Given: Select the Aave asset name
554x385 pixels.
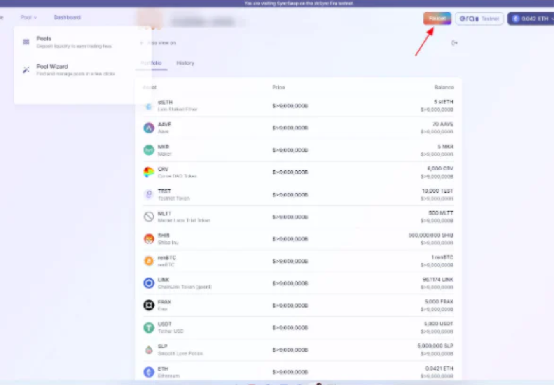Looking at the screenshot, I should tap(163, 132).
